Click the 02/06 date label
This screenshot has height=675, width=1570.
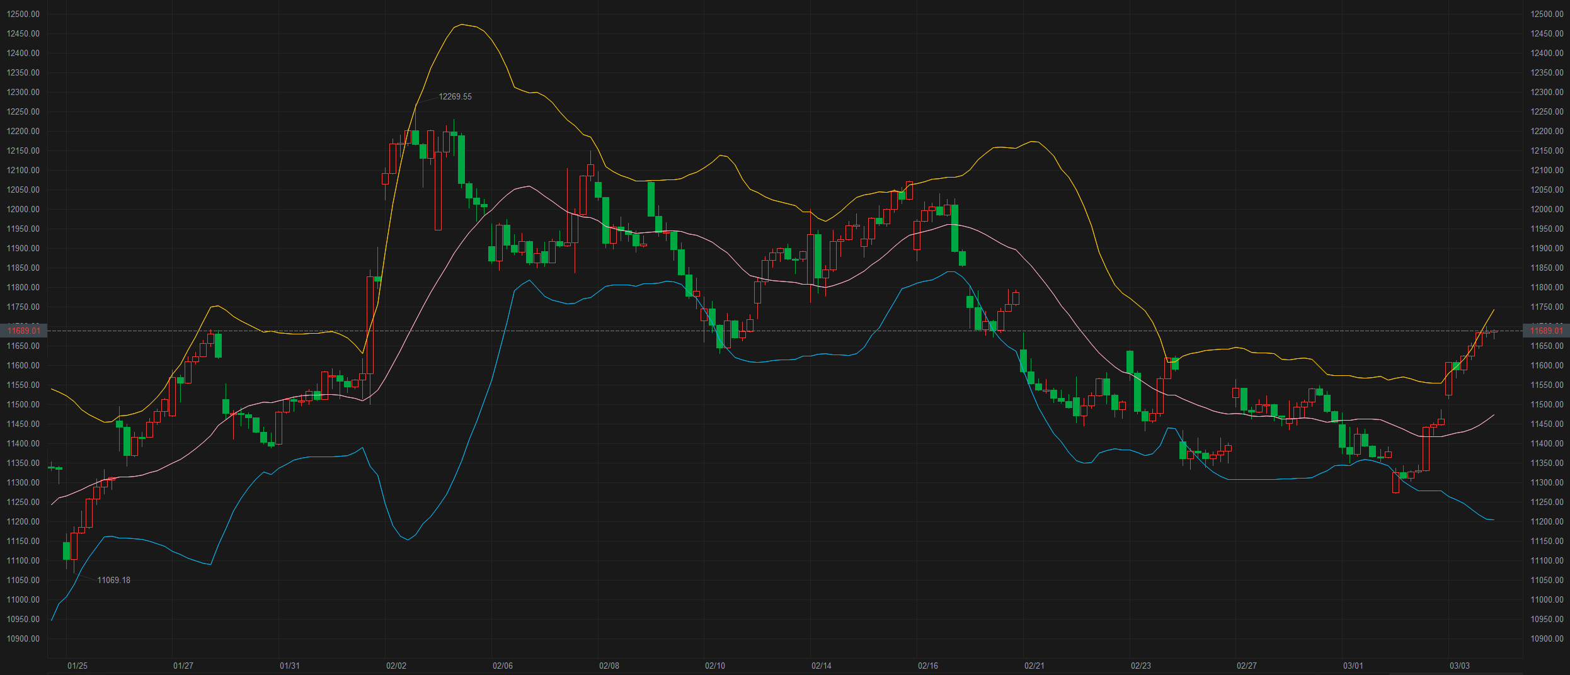(503, 666)
